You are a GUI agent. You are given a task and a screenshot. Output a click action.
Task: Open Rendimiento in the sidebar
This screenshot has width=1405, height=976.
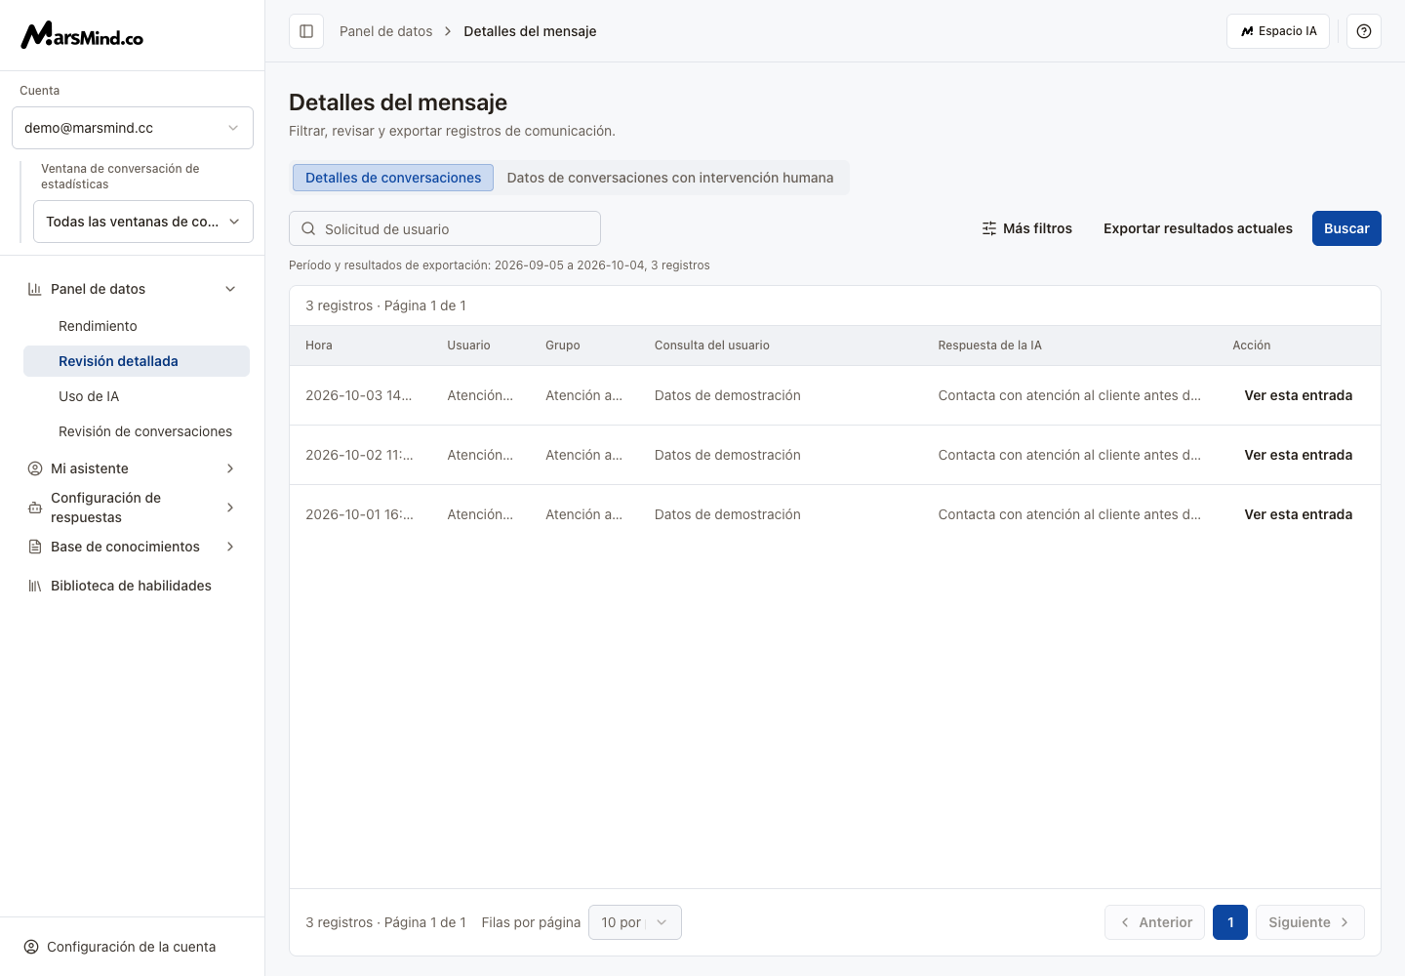(x=137, y=326)
